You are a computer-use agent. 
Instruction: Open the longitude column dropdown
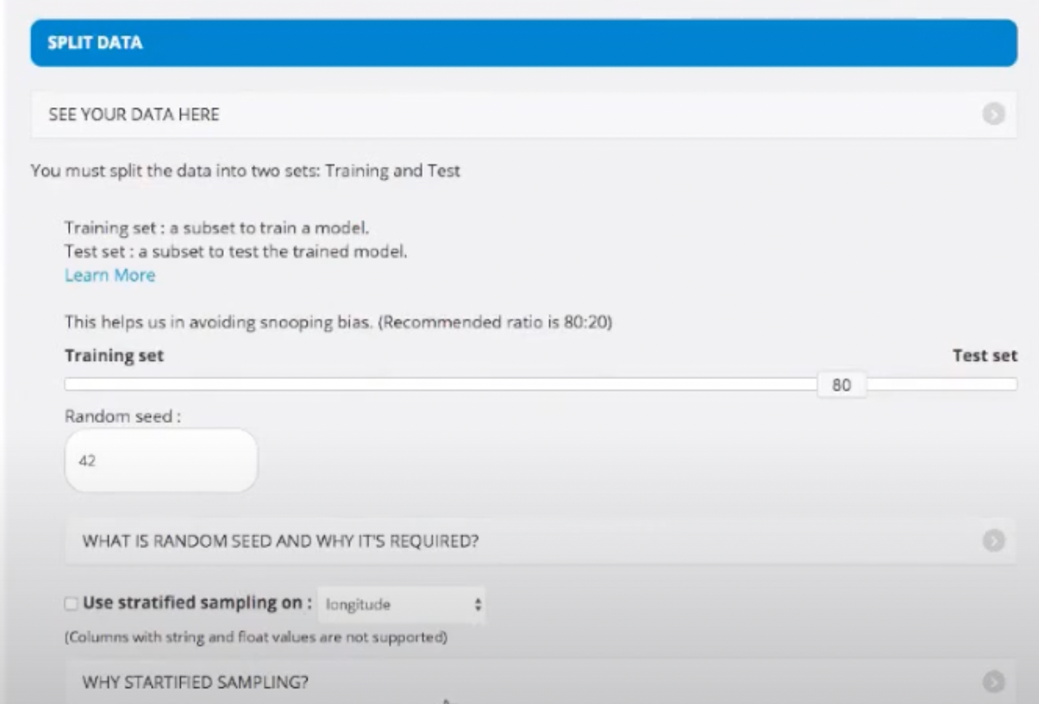(x=401, y=604)
